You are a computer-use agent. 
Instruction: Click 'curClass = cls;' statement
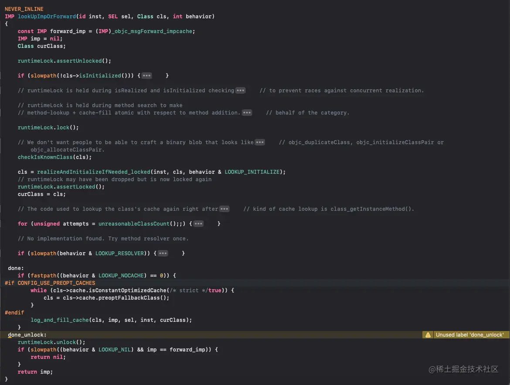(42, 194)
